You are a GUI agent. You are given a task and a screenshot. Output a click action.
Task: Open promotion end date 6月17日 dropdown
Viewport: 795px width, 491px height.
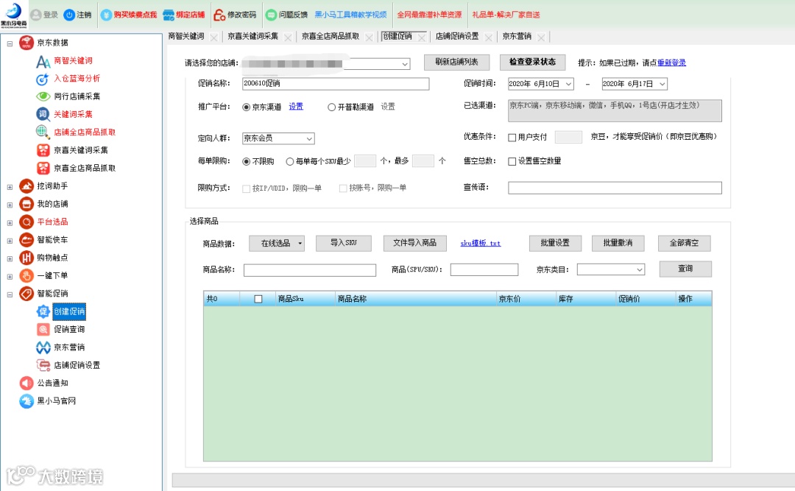coord(662,84)
